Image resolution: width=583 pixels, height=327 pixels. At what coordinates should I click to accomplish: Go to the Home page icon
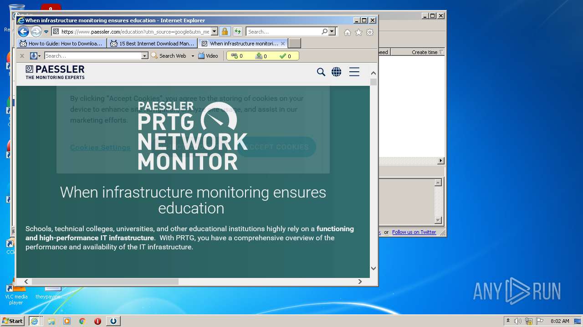click(348, 32)
